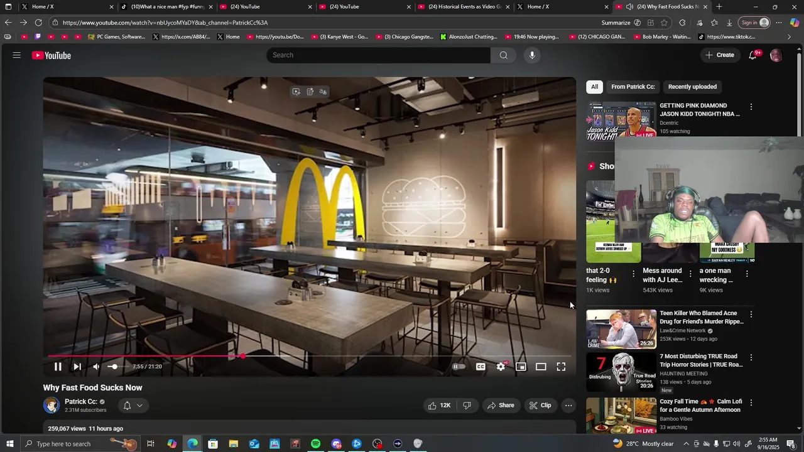Seek along the red video progress bar
This screenshot has height=452, width=804.
coord(309,356)
